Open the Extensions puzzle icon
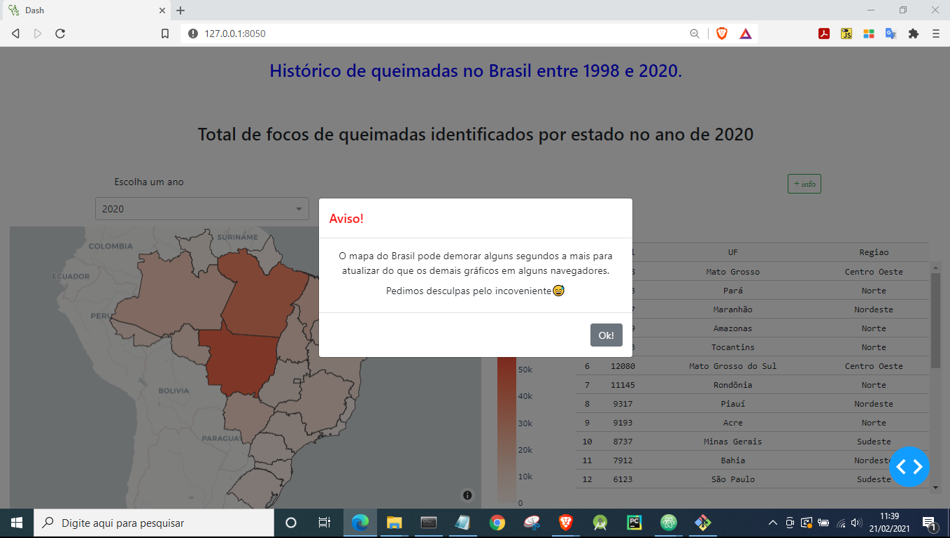Screen dimensions: 950x538 point(913,33)
